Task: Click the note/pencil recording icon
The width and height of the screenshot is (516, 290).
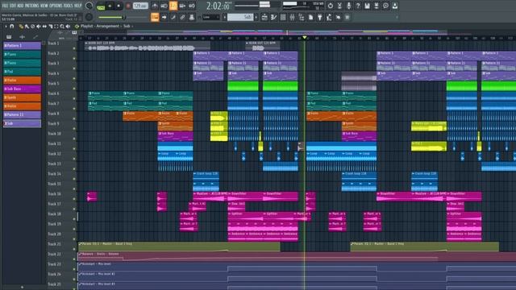Action: tap(173, 17)
